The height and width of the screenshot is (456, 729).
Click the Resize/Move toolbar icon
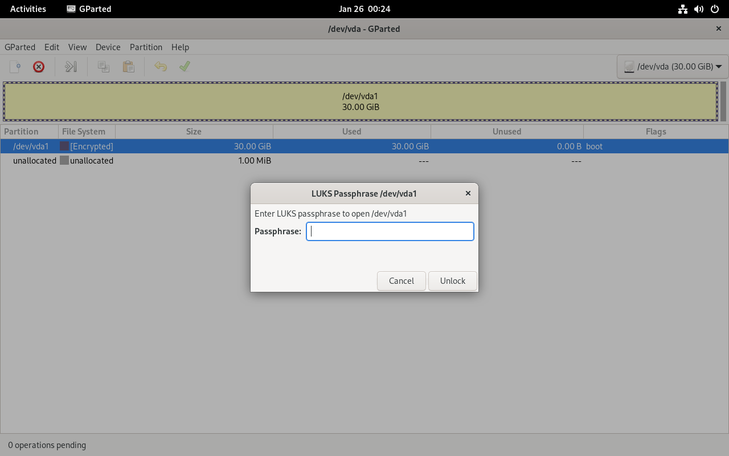(71, 67)
